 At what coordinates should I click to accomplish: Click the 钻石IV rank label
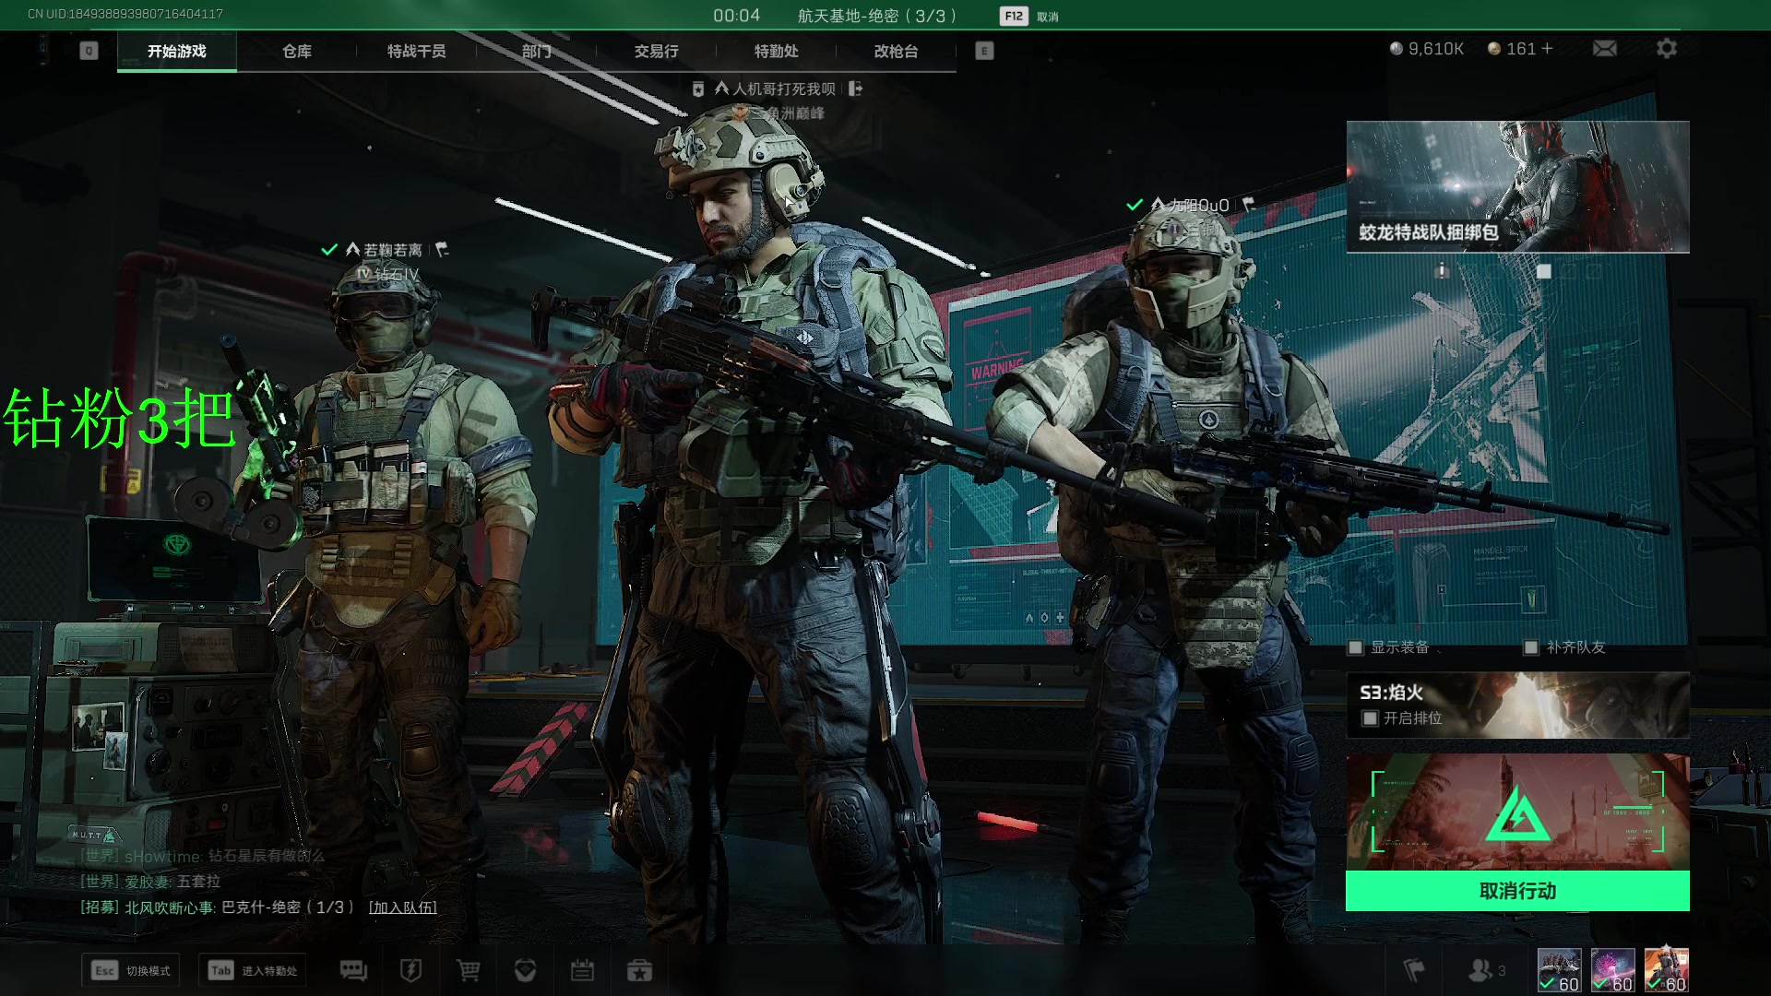(397, 274)
